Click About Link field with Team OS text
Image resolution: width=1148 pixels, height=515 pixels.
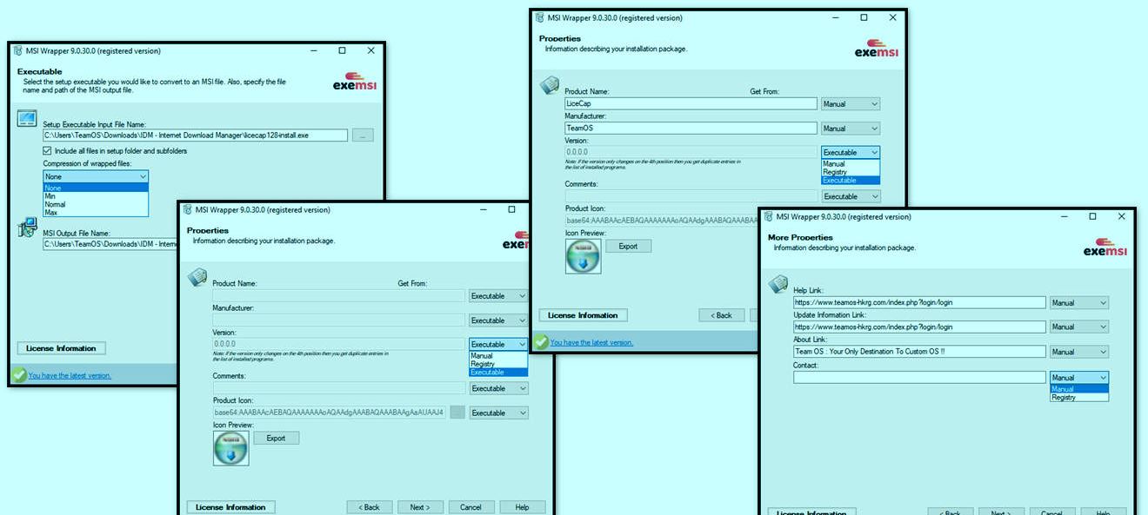919,352
